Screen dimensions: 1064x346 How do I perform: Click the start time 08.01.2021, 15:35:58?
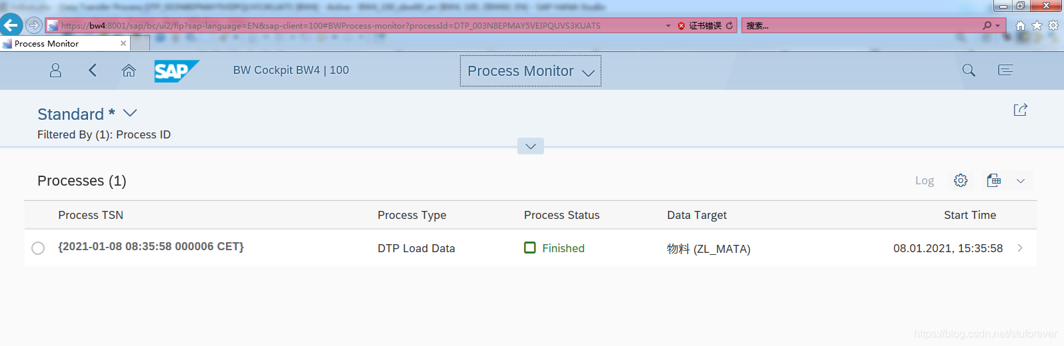point(948,248)
